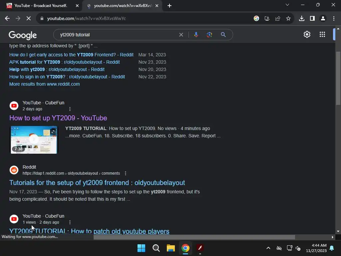Screen dimensions: 341x256
Task: Open the Windows Start menu
Action: (141, 248)
